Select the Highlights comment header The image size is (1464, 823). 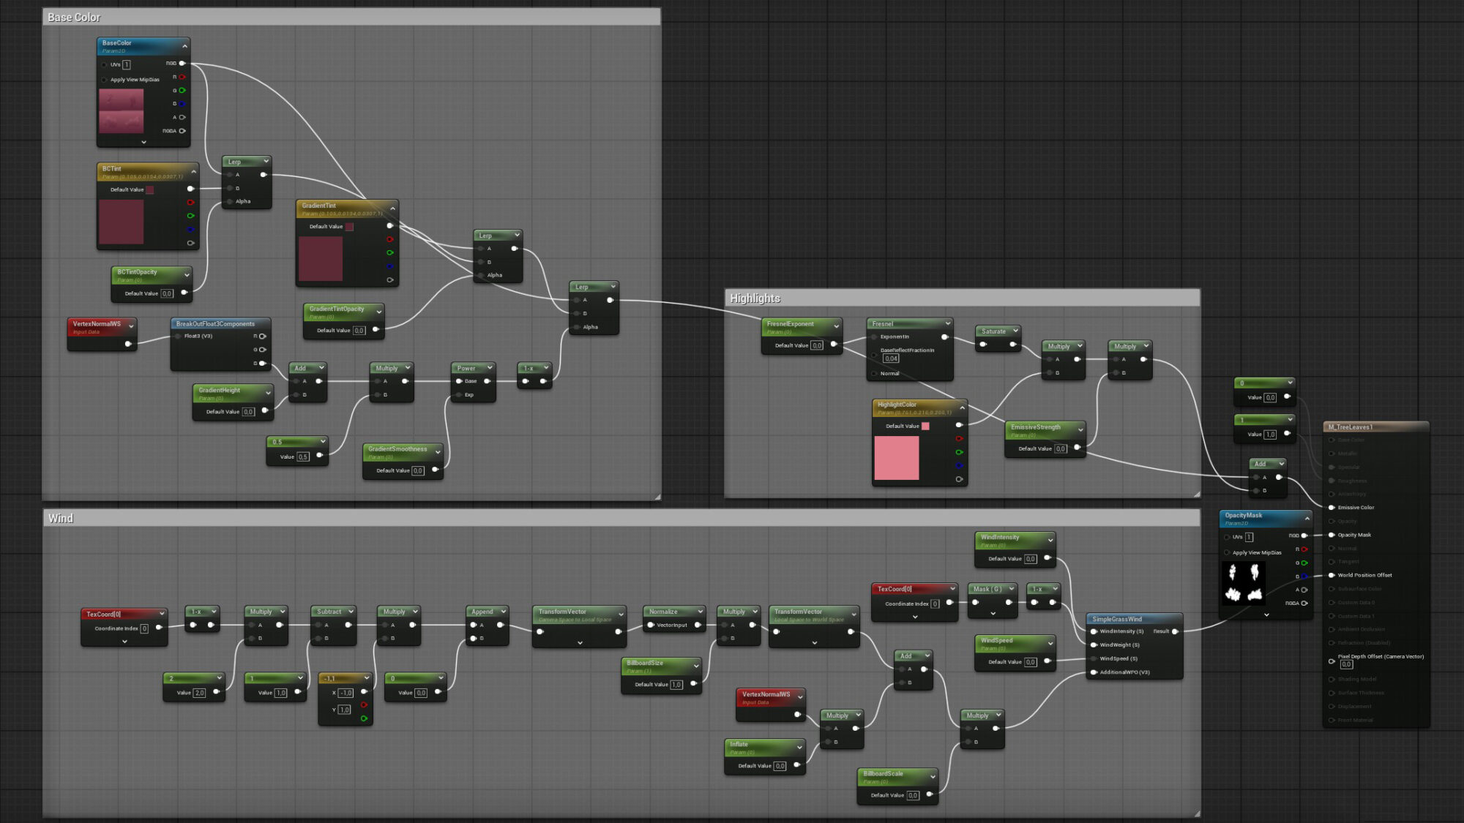click(x=755, y=298)
